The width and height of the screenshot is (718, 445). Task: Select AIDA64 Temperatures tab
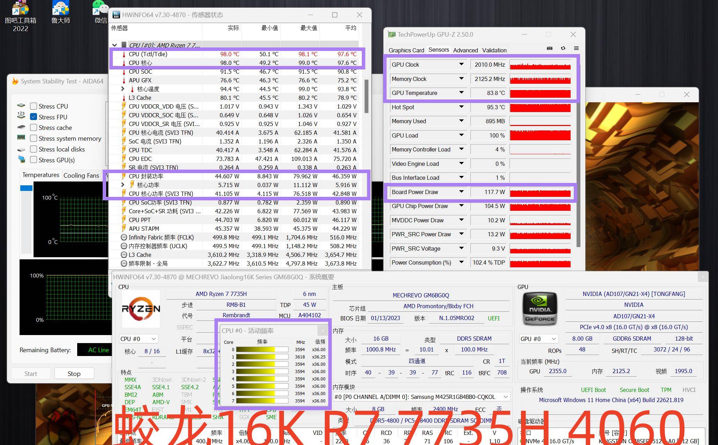(x=41, y=175)
